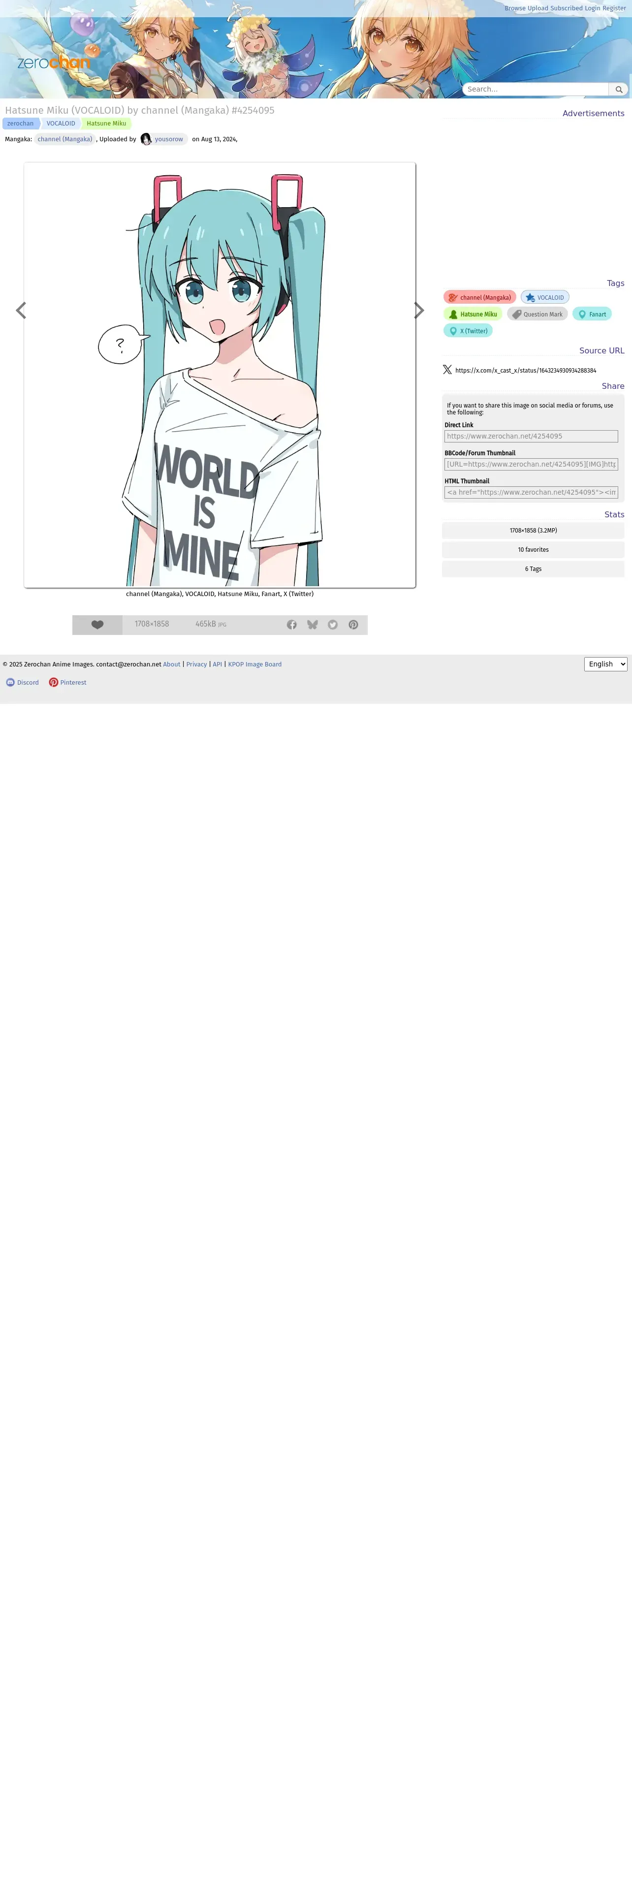Click the 1708×1858 (3.2MP) stat
Screen dimensions: 632x1896
coord(534,531)
